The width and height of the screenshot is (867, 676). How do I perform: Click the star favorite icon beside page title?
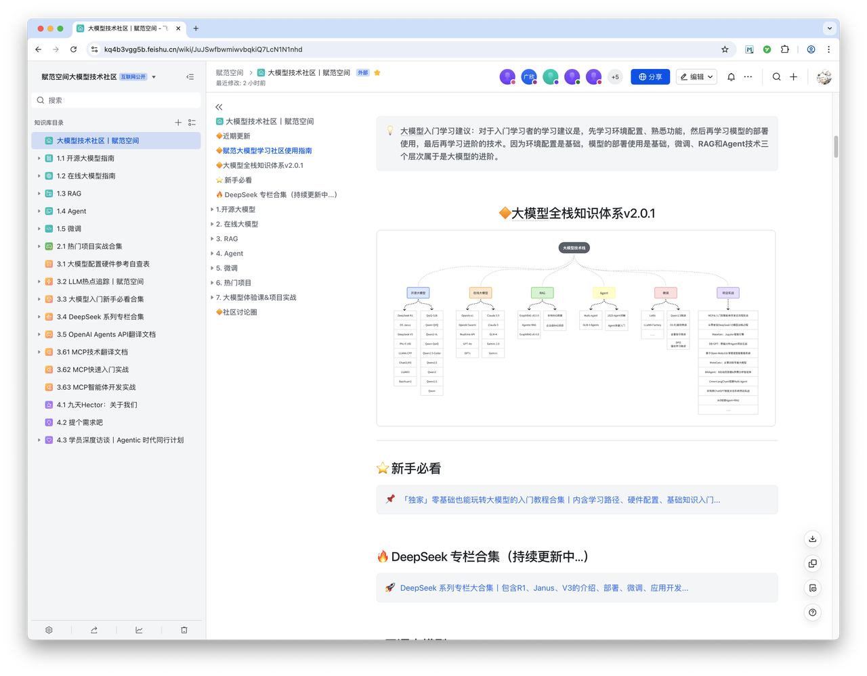377,72
